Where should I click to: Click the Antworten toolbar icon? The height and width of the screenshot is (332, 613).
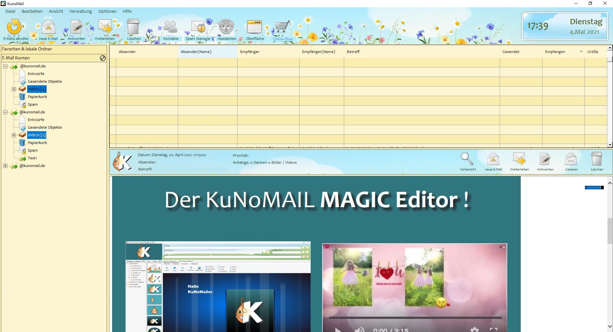(x=76, y=27)
